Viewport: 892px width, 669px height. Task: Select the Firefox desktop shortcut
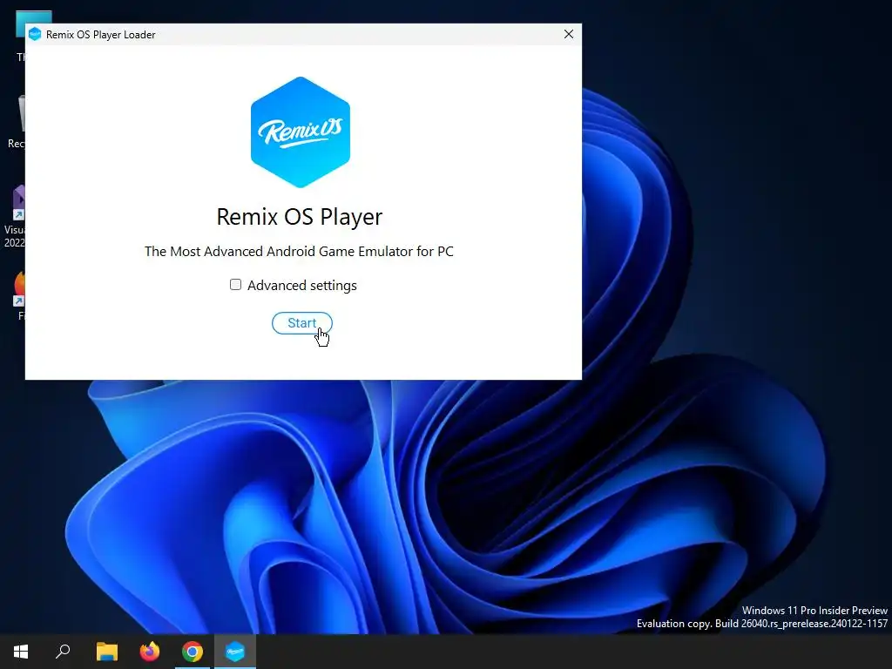(x=19, y=296)
